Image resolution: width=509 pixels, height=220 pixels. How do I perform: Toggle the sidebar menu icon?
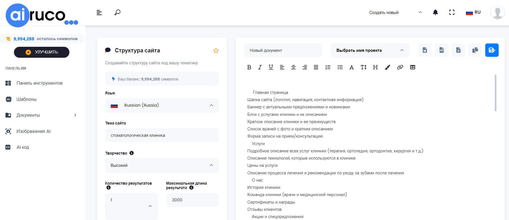[99, 13]
